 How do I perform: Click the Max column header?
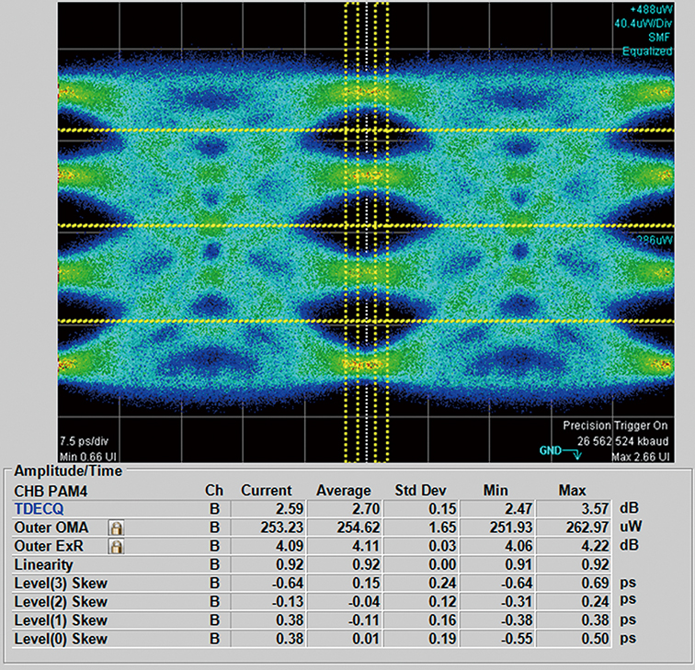pos(572,491)
